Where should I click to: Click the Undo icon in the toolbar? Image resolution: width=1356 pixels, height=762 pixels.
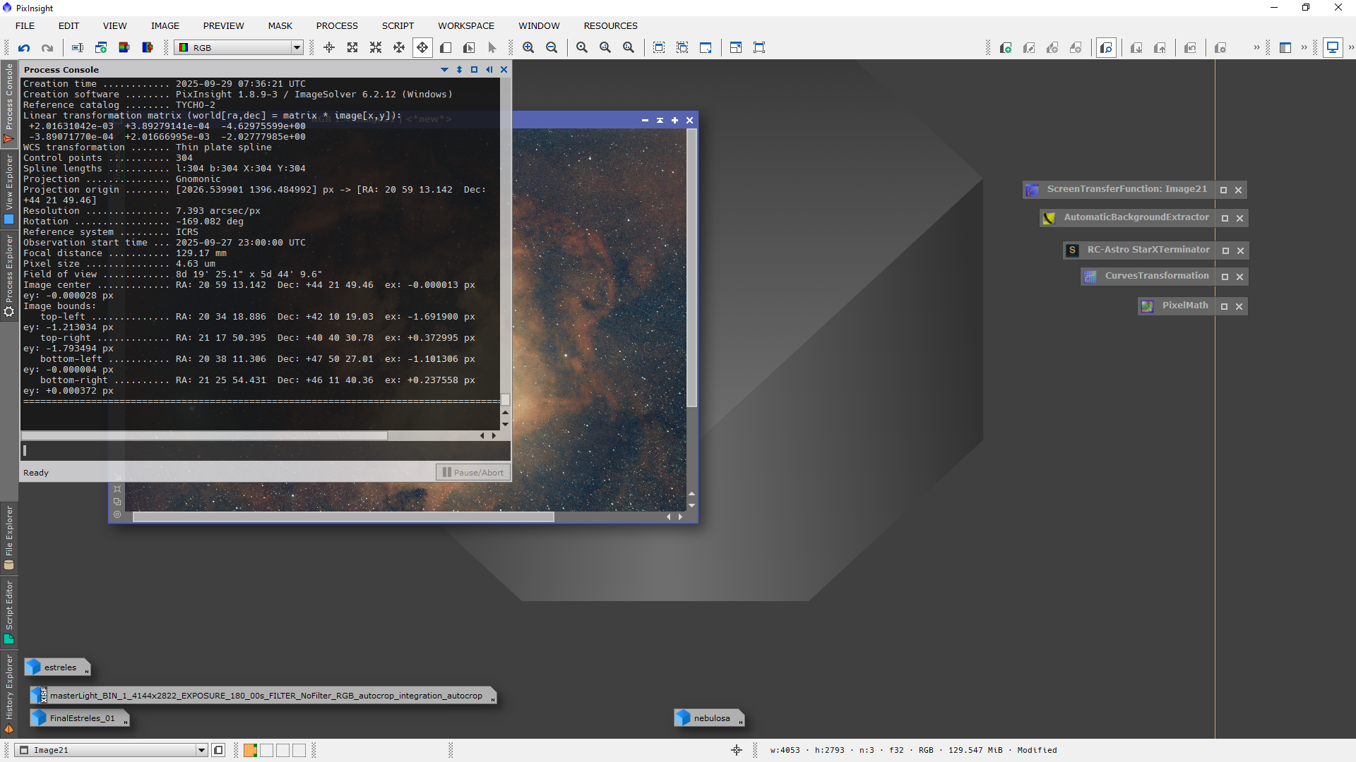coord(24,47)
